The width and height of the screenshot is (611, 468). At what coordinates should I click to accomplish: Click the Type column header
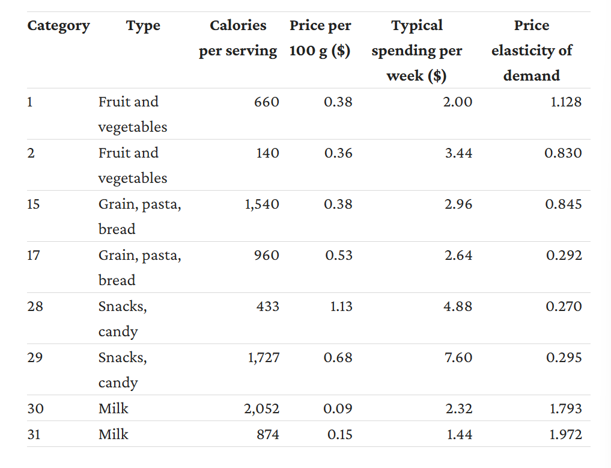pyautogui.click(x=143, y=26)
